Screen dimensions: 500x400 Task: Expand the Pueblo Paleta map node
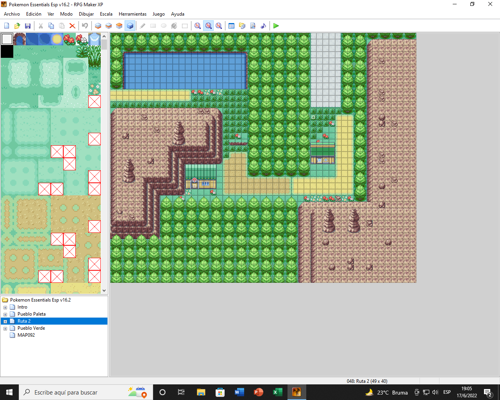pos(5,314)
